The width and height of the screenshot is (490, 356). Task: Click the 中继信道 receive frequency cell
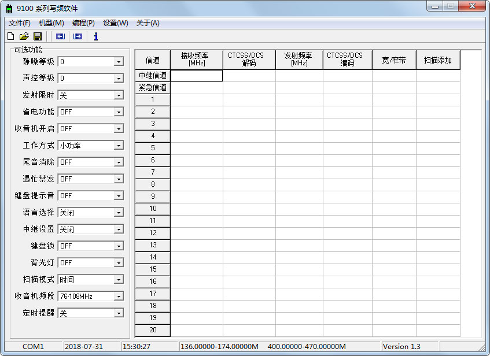(x=197, y=76)
